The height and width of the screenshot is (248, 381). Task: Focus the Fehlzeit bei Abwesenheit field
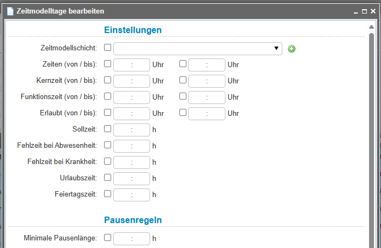point(132,146)
